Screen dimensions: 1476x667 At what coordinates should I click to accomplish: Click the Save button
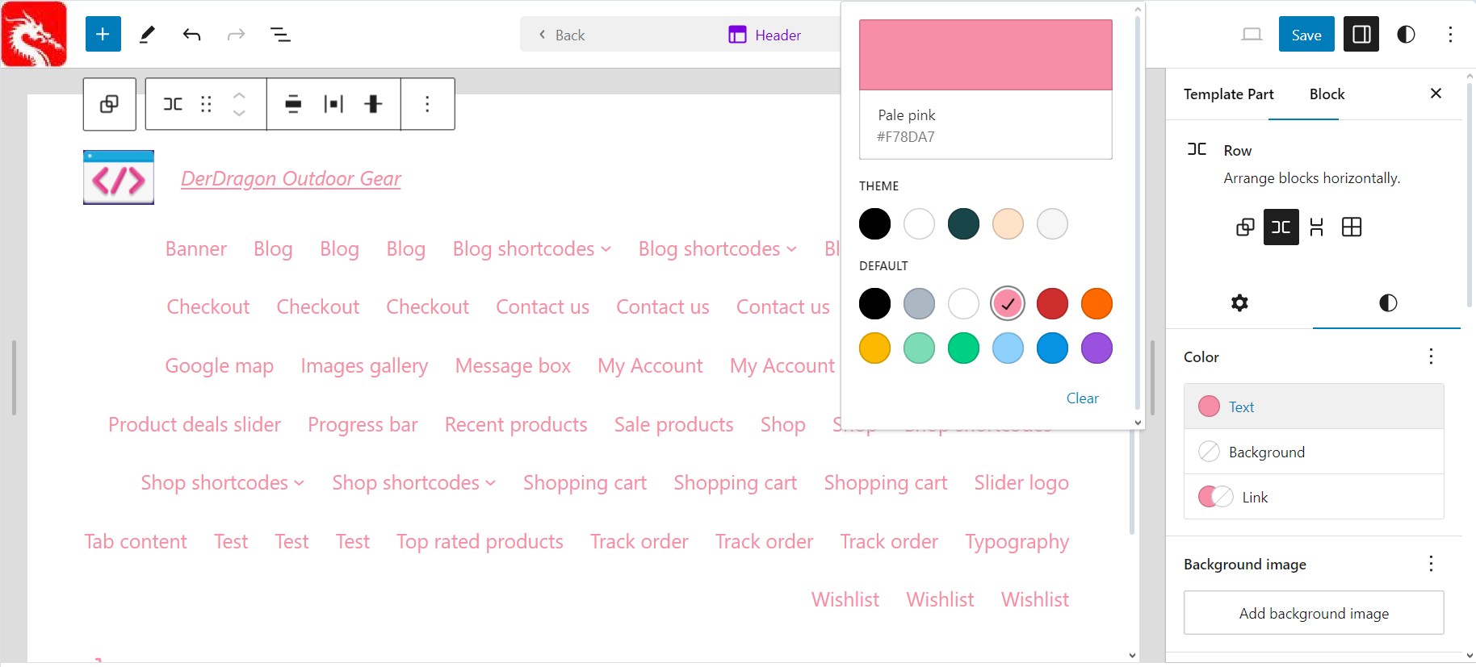click(x=1306, y=35)
